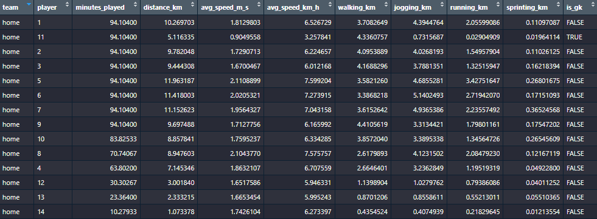Image resolution: width=597 pixels, height=219 pixels.
Task: Click walking_km value 0.4354524
Action: [x=372, y=212]
